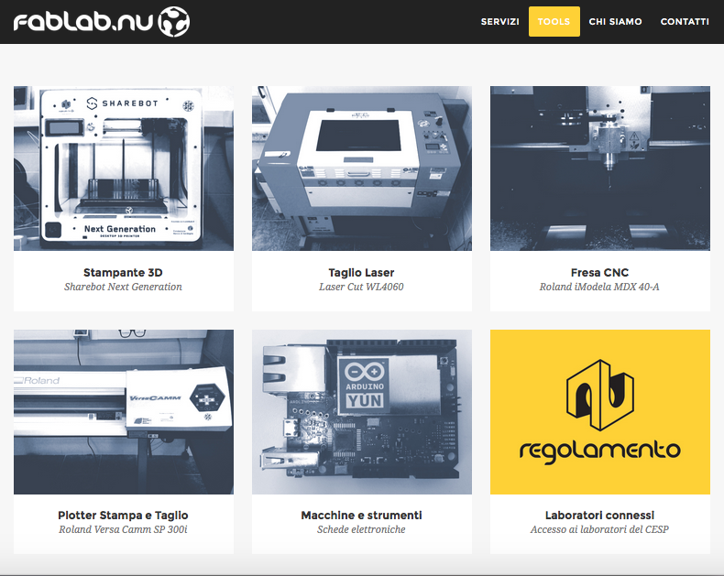Open the CONTATTI menu link
Viewport: 724px width, 576px height.
(685, 22)
